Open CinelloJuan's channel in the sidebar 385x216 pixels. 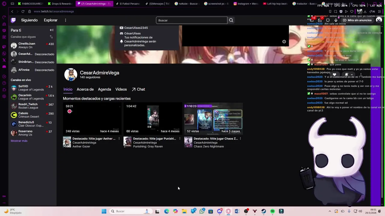32,45
